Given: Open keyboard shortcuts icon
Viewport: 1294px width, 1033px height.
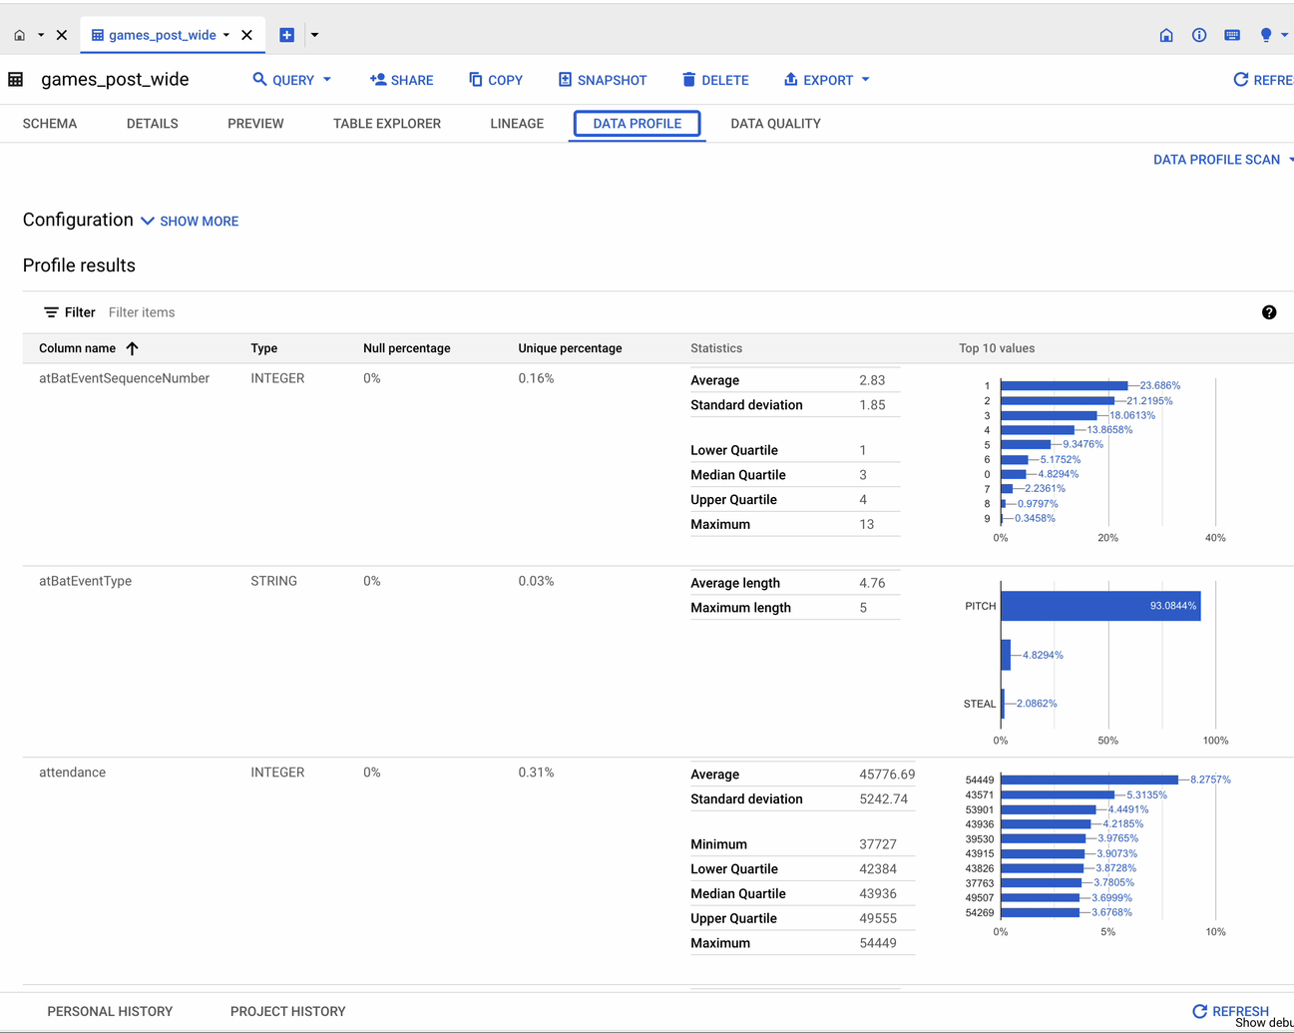Looking at the screenshot, I should (1232, 35).
